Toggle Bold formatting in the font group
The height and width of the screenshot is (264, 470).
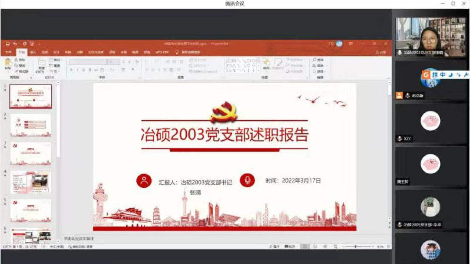pyautogui.click(x=72, y=70)
